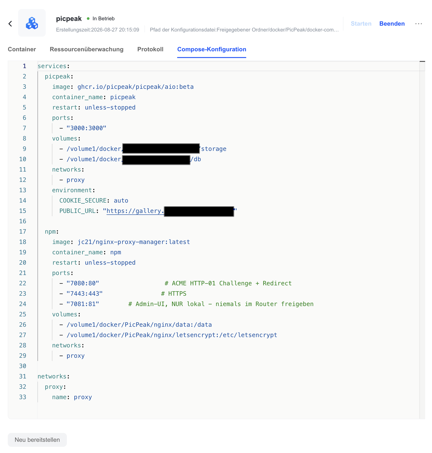The image size is (432, 453).
Task: Click the "7443:443" port mapping
Action: [85, 294]
